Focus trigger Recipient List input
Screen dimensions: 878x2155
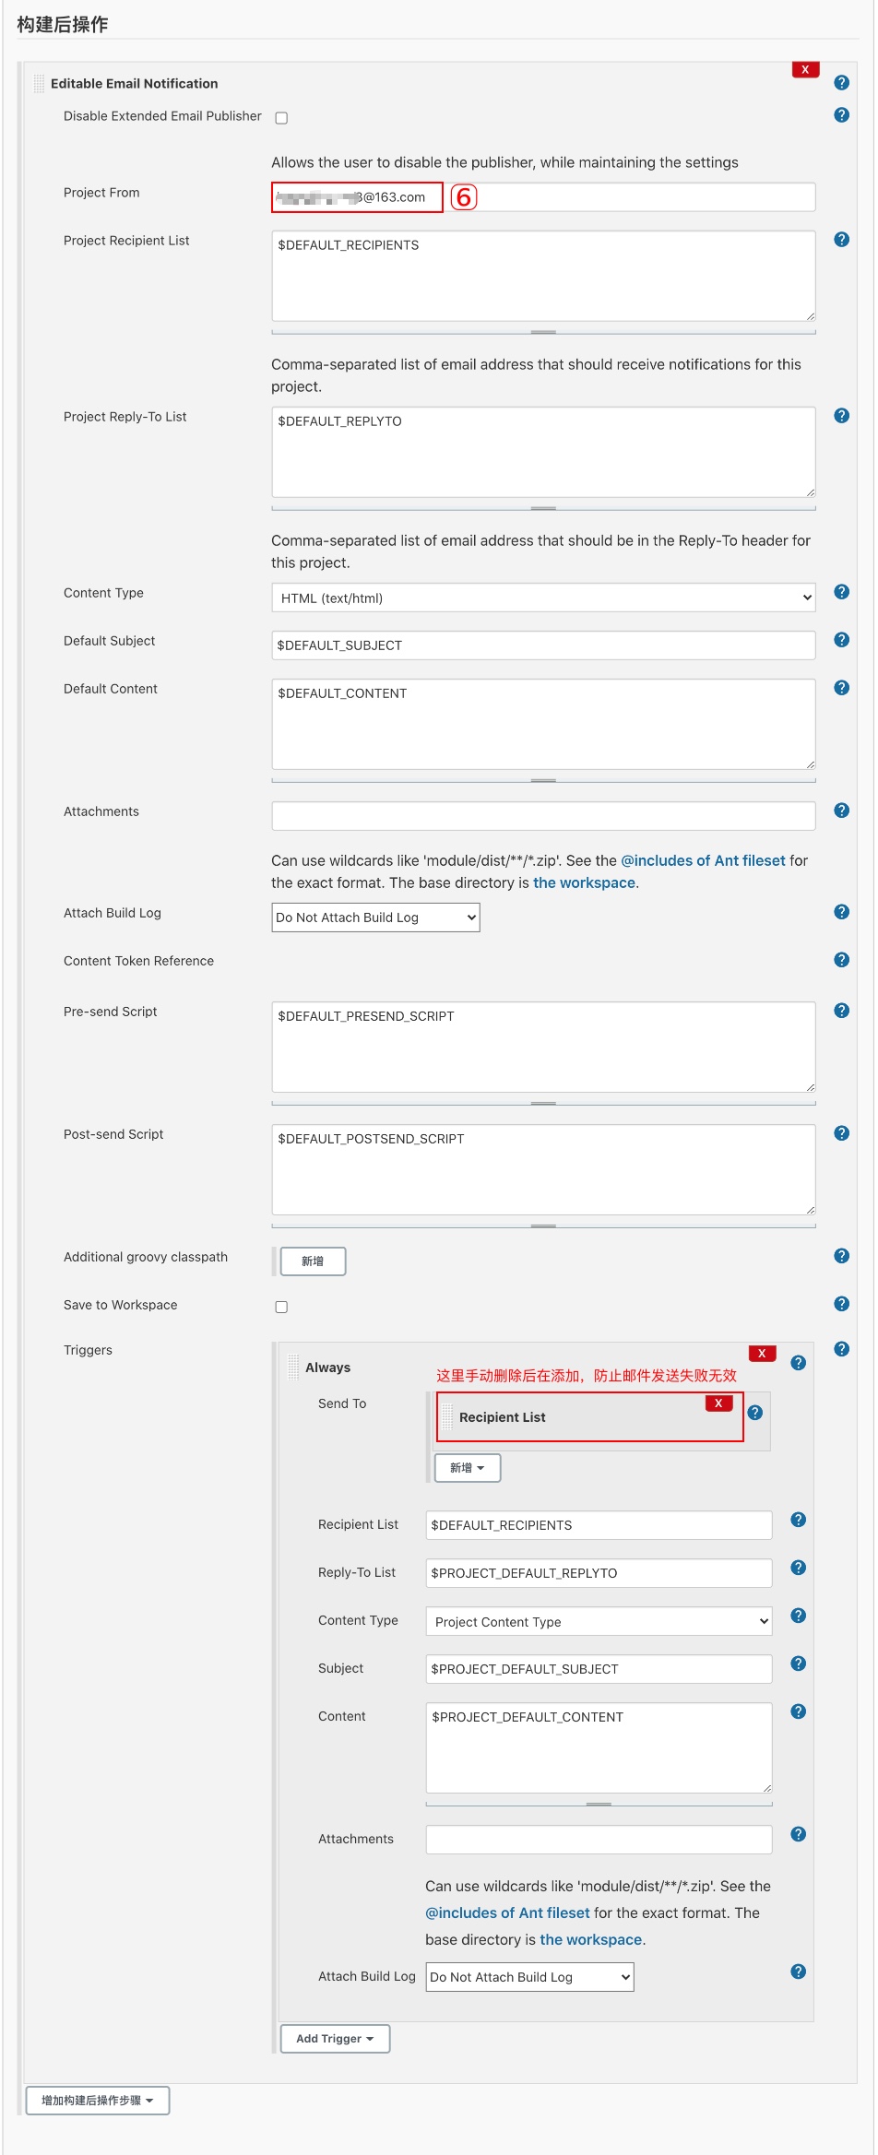click(x=599, y=1525)
